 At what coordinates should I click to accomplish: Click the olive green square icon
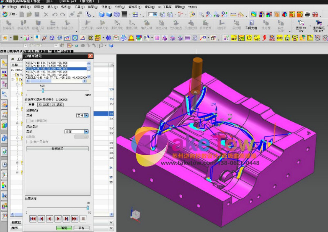coord(16,38)
